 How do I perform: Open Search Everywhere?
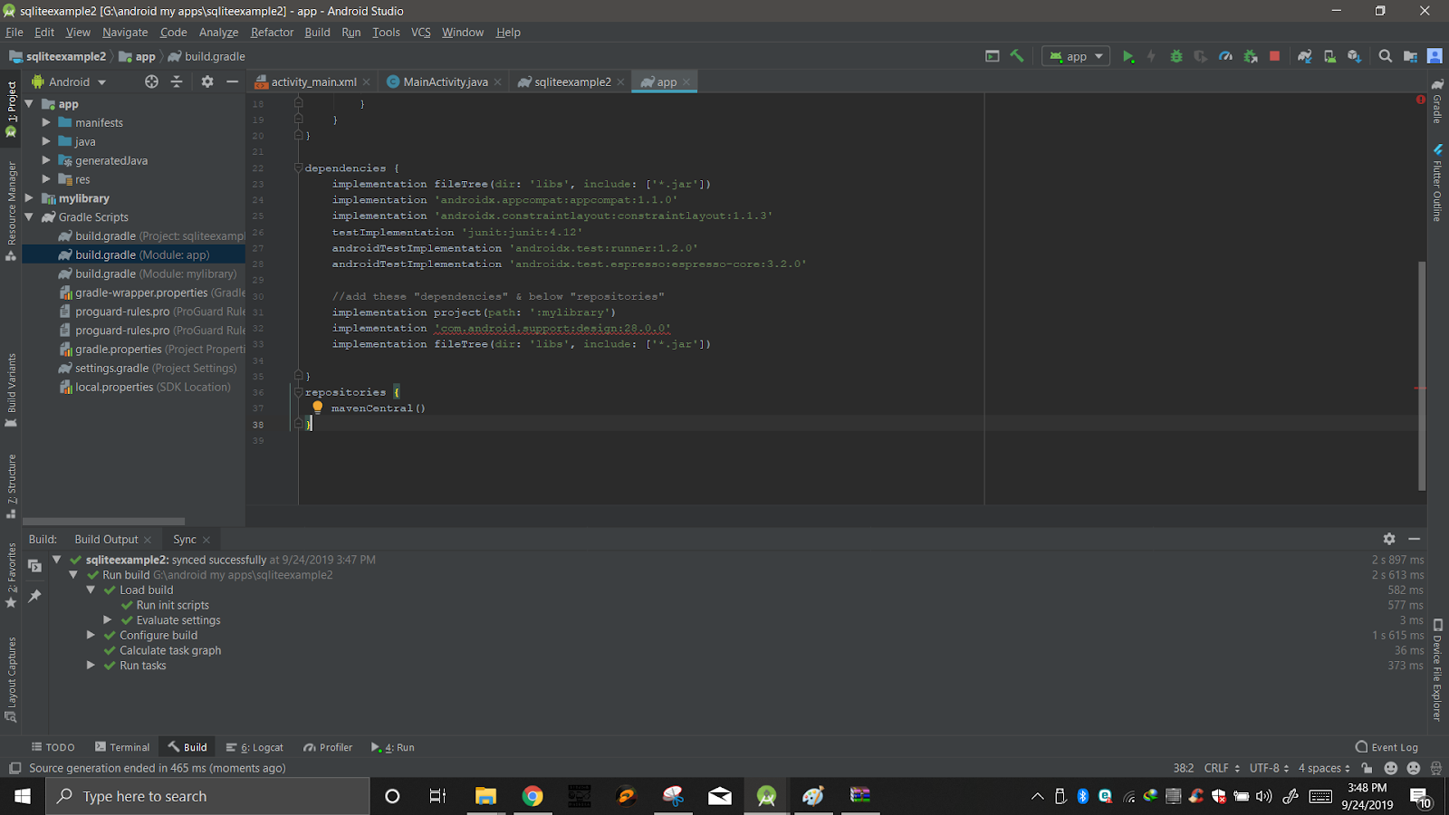tap(1386, 55)
